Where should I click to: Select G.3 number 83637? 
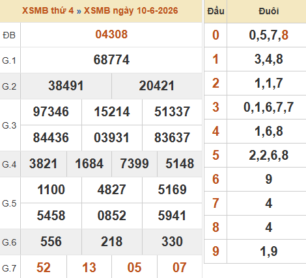tap(172, 138)
